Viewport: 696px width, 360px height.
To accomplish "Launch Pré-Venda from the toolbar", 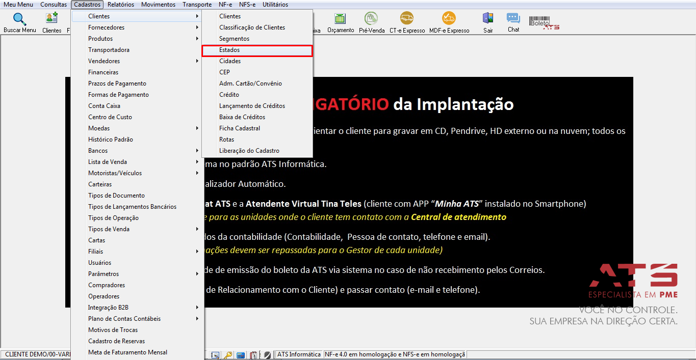I will coord(372,19).
